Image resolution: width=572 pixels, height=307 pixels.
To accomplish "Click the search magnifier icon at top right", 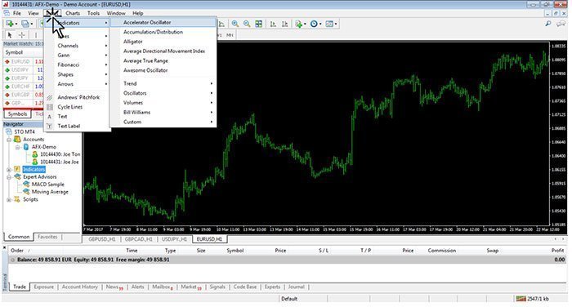I will pos(548,24).
